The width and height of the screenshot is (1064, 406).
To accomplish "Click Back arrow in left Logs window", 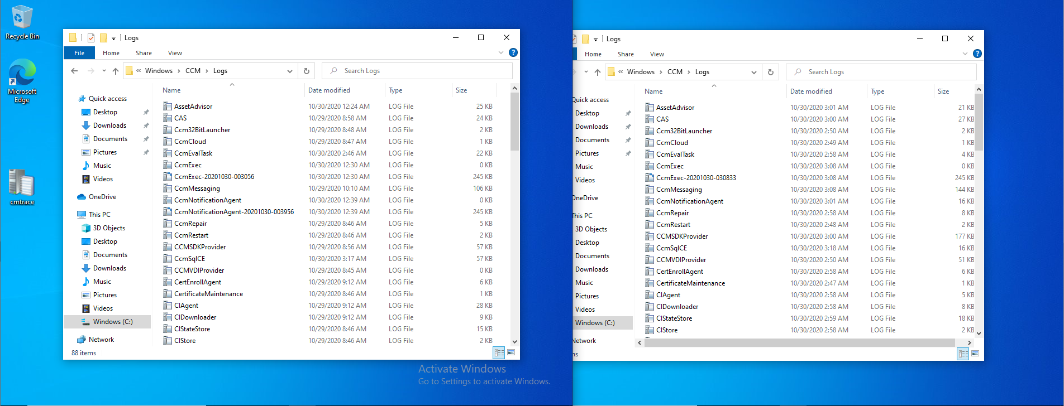I will click(x=74, y=71).
